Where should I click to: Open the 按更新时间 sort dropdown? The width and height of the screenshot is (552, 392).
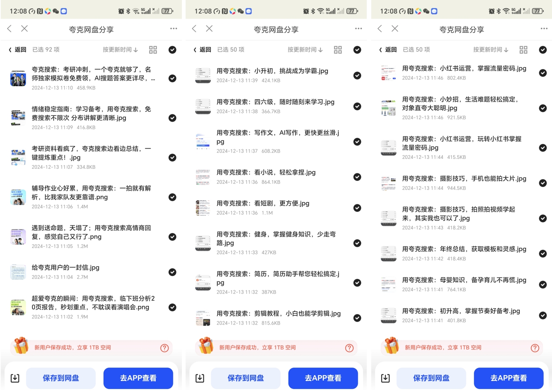(120, 49)
